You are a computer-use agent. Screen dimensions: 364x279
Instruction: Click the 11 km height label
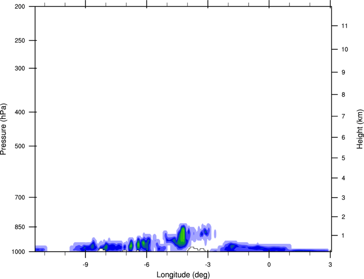pos(344,26)
